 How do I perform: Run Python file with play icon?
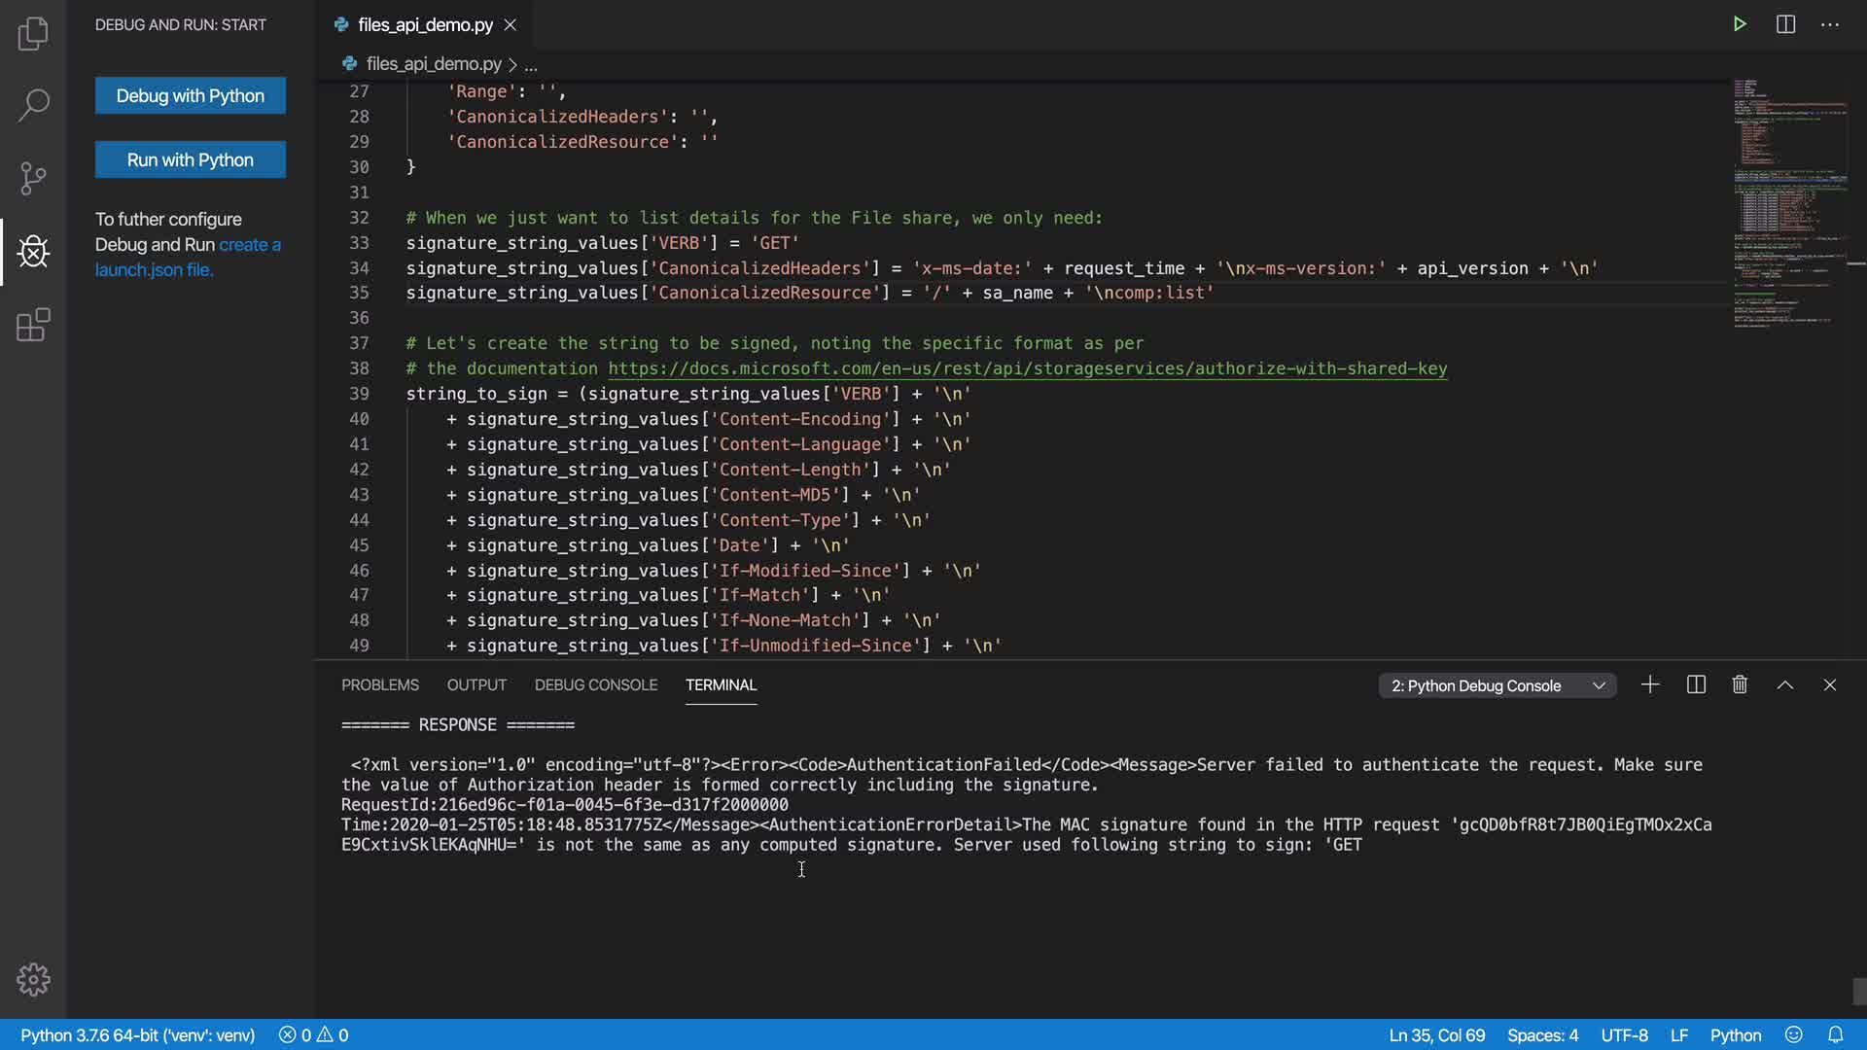[1740, 24]
